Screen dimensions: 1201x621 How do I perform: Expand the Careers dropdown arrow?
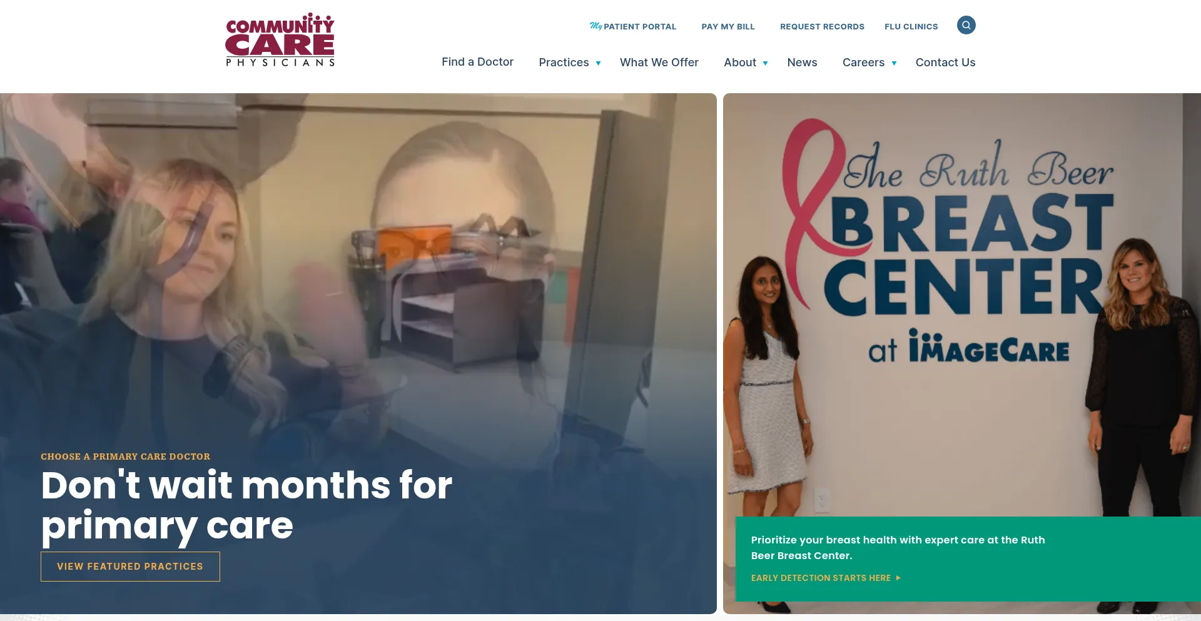click(894, 63)
